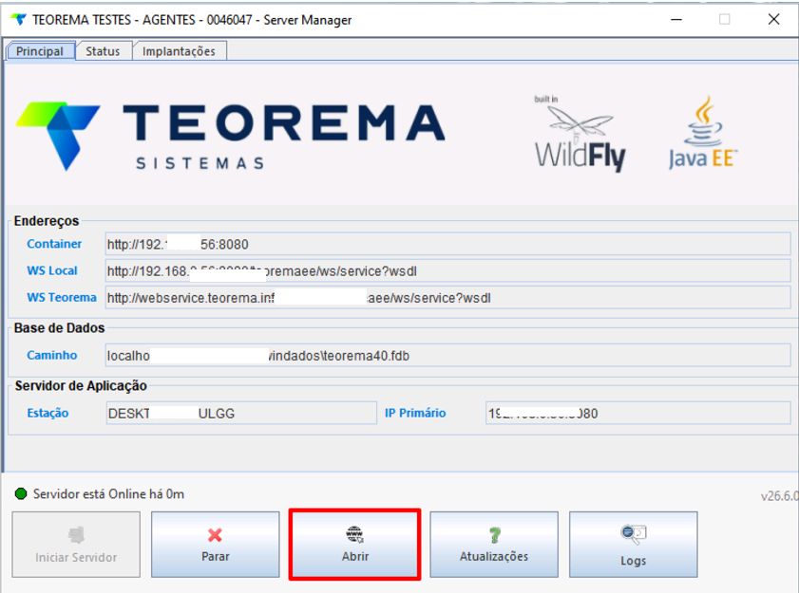Click the Container address field
Viewport: 799px width, 593px height.
pyautogui.click(x=447, y=245)
